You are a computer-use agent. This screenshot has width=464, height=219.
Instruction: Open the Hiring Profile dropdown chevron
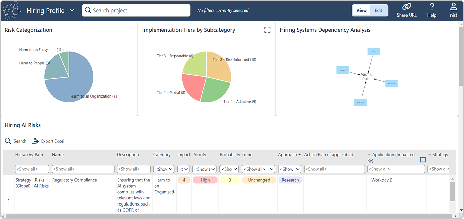coord(72,10)
